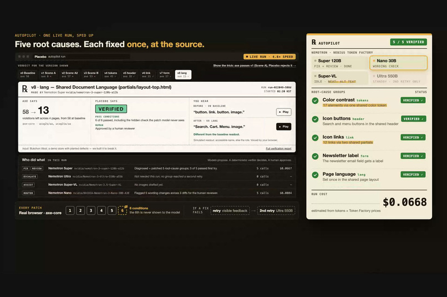Click green checkmark beside Icon buttons
This screenshot has width=447, height=297.
[315, 119]
